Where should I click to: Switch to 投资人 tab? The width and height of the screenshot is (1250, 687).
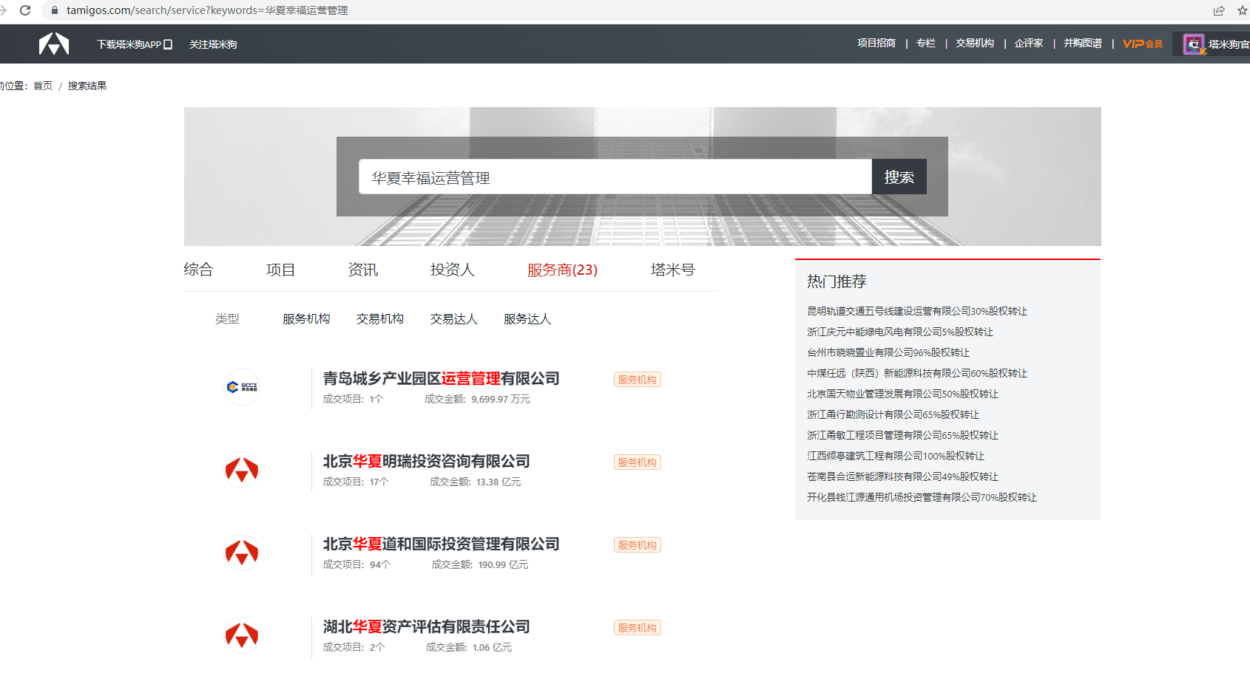(453, 270)
